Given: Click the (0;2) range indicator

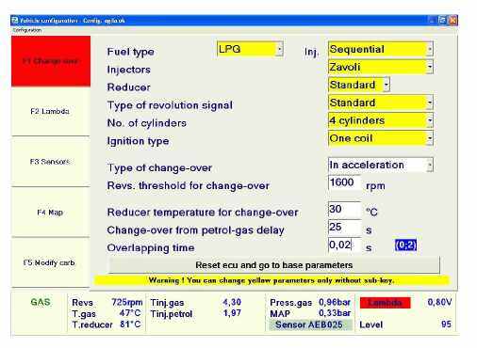Looking at the screenshot, I should (405, 245).
